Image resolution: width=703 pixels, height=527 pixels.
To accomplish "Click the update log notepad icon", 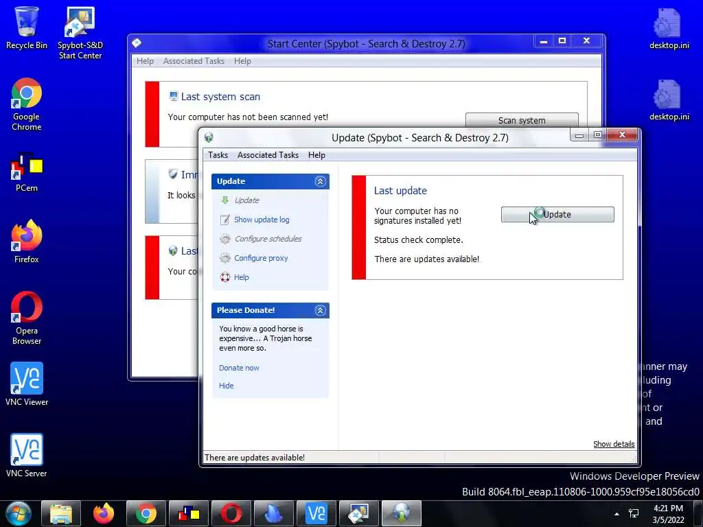I will point(225,220).
